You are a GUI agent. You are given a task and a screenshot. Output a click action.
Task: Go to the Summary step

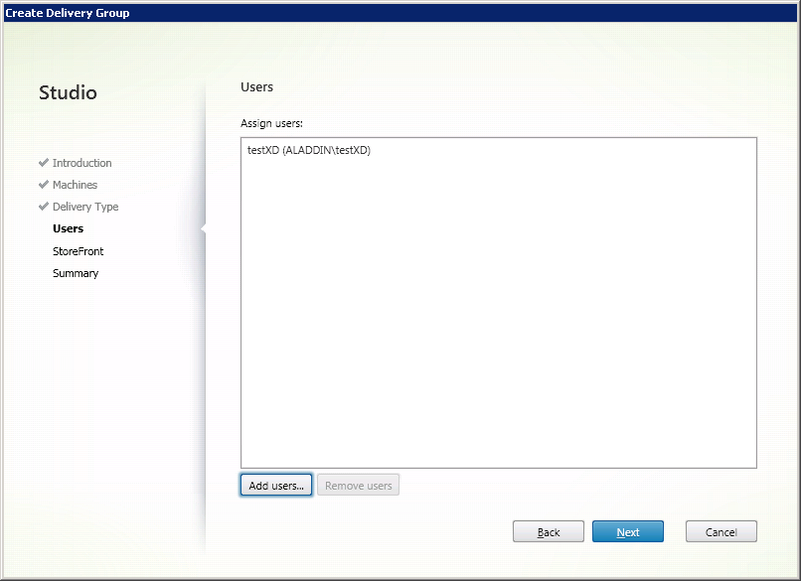tap(76, 273)
